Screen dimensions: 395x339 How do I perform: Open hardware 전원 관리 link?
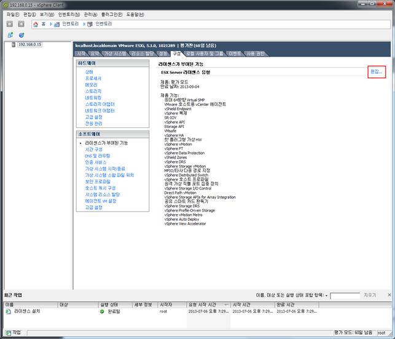tap(93, 124)
